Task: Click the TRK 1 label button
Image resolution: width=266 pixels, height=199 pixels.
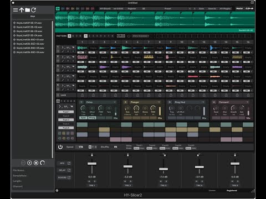Action: click(92, 185)
